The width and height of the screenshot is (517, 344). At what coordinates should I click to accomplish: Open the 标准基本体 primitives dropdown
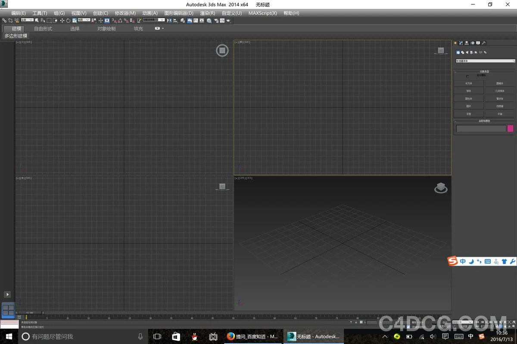[x=485, y=61]
